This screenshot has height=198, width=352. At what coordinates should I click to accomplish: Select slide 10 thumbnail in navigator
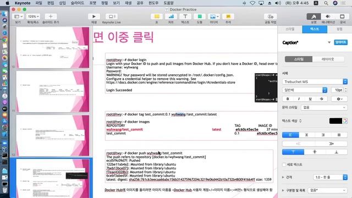click(x=53, y=47)
